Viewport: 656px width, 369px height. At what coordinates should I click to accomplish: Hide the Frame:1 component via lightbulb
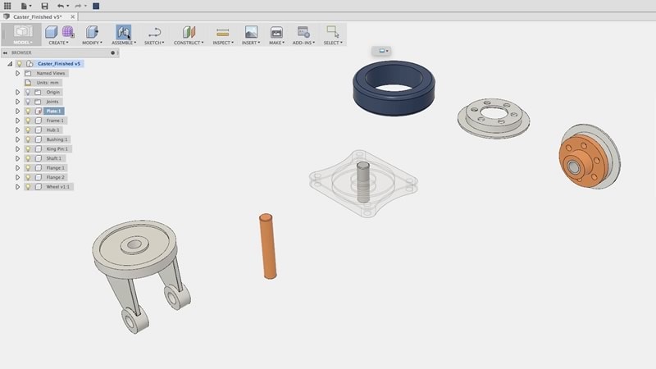pos(28,121)
